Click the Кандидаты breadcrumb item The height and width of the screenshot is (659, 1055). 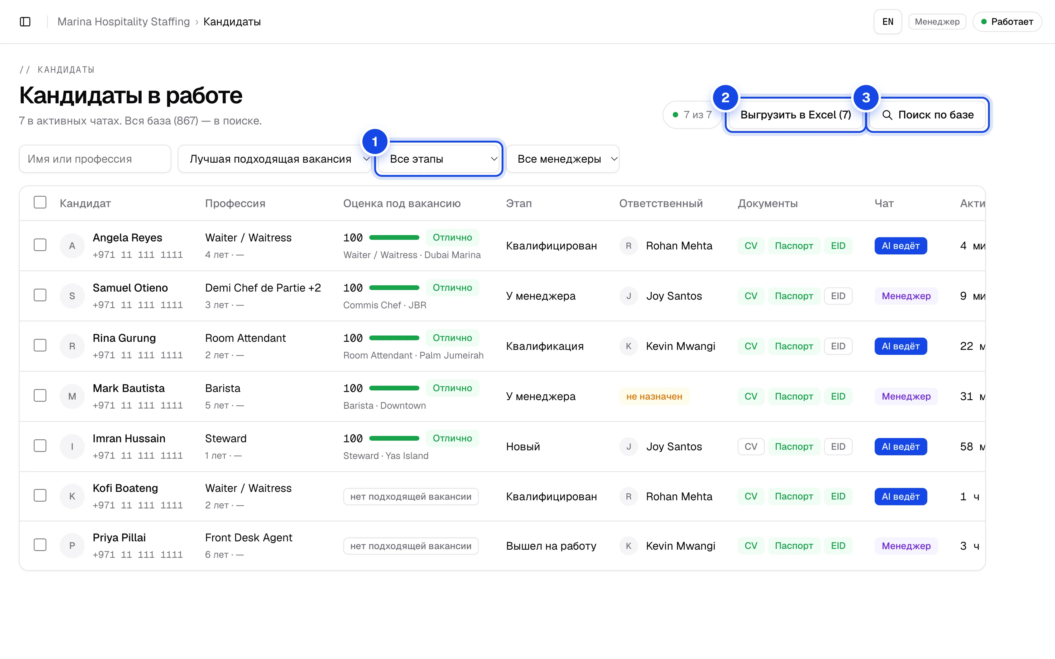[232, 22]
